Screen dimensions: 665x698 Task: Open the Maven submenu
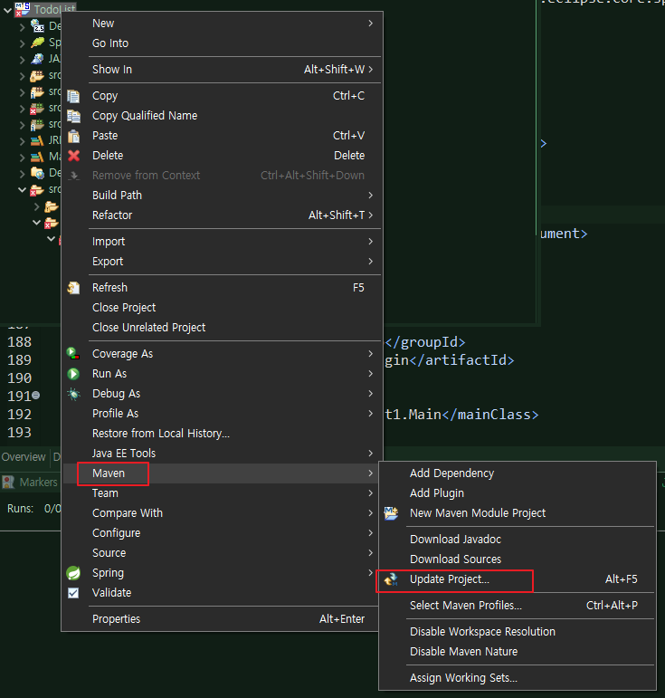[x=221, y=473]
